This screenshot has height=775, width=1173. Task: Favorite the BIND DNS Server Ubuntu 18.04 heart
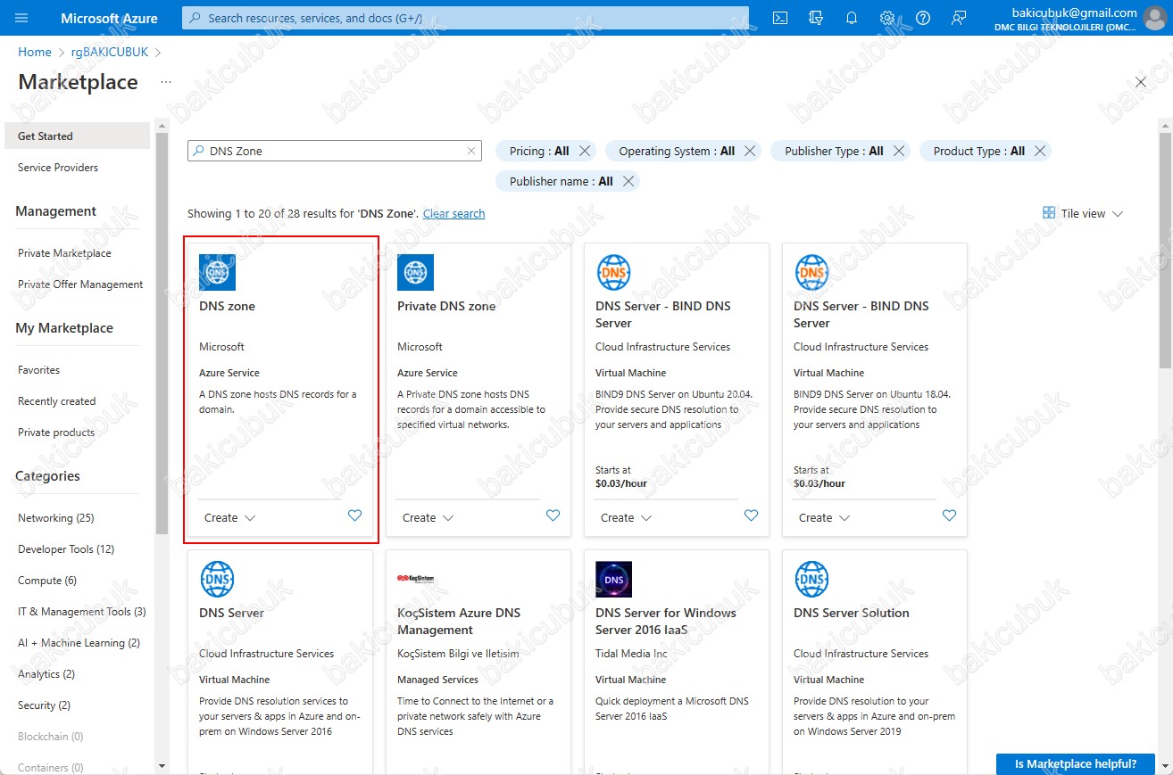(x=949, y=515)
